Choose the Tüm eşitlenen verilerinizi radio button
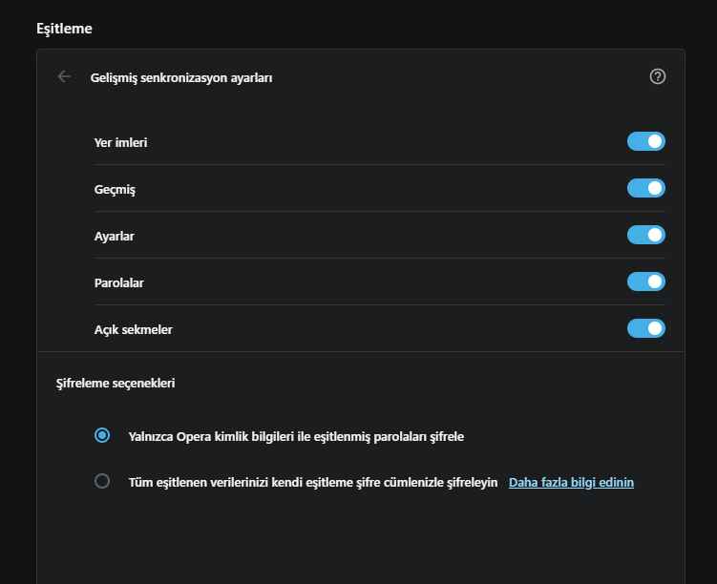 point(102,482)
